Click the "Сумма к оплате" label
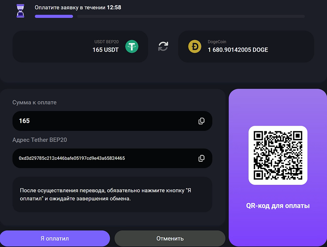 [34, 102]
